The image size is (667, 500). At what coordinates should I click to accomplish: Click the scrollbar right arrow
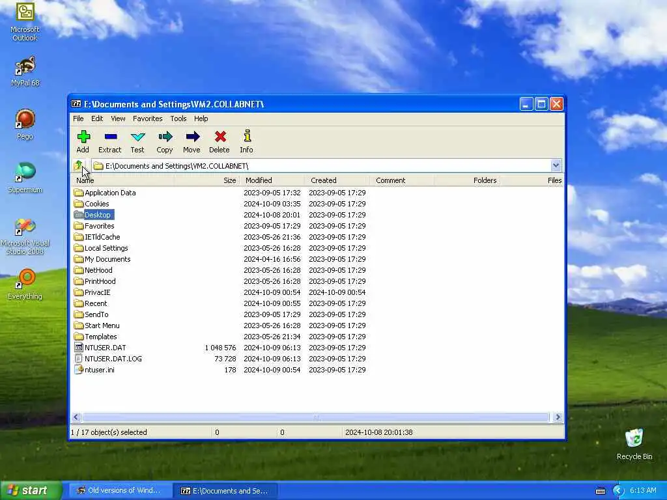(558, 417)
